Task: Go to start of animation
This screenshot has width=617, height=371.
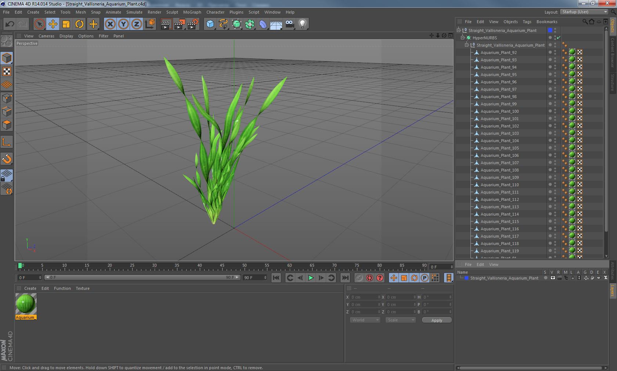Action: point(276,278)
